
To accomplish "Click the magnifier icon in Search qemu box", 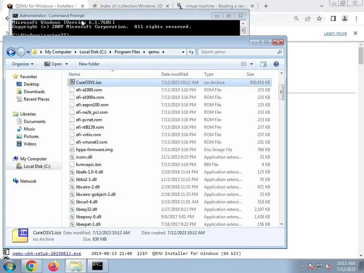I will [279, 52].
